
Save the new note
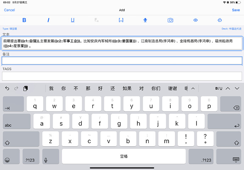pyautogui.click(x=236, y=10)
